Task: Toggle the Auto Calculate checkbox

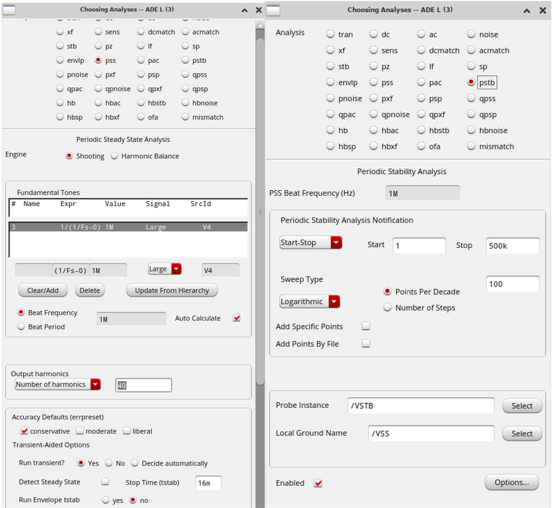Action: (237, 318)
